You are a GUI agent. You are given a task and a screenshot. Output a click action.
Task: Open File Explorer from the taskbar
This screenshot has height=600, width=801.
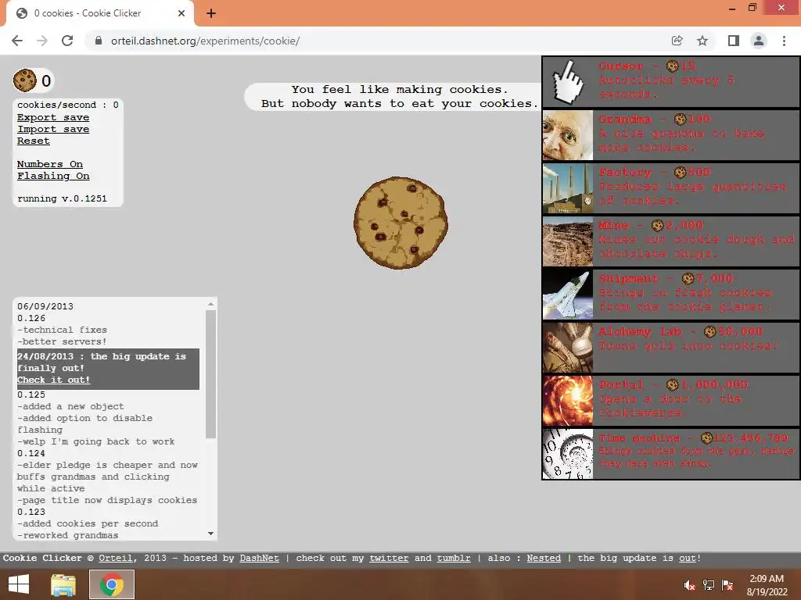point(63,584)
